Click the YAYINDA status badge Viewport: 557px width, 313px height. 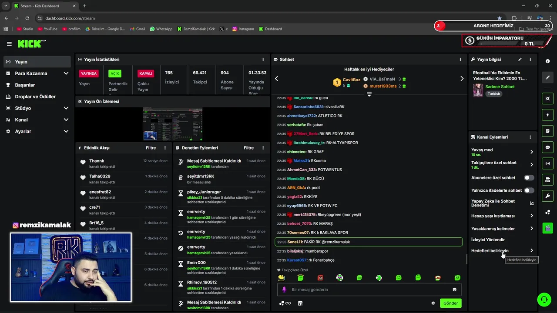pos(89,73)
